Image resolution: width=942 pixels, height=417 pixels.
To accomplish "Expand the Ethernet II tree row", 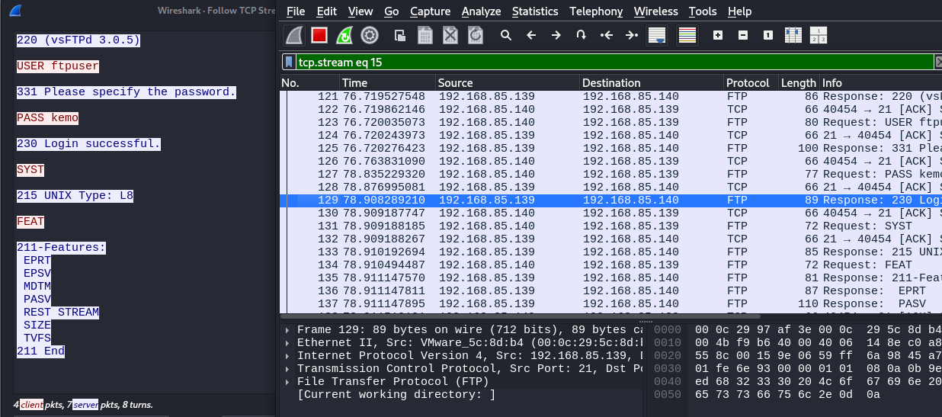I will click(x=287, y=343).
